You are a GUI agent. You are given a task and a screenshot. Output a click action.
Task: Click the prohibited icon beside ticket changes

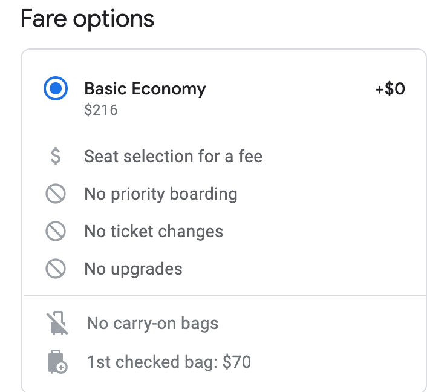[x=56, y=231]
